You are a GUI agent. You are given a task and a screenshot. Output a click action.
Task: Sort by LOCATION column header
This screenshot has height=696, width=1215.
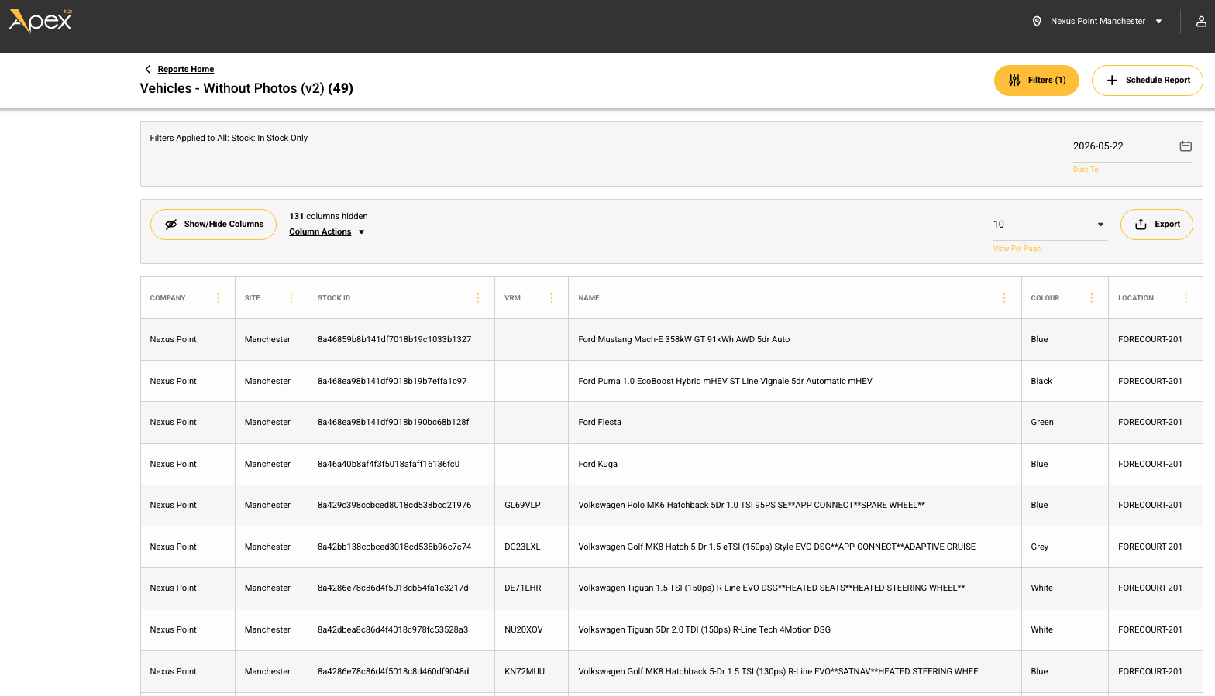1136,298
